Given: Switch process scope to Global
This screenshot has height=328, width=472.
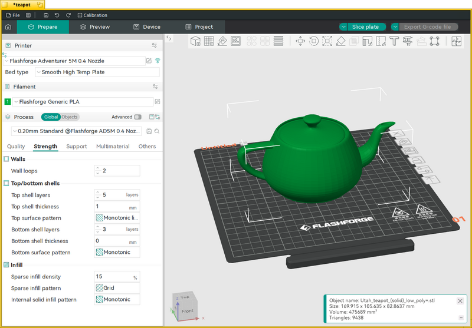Looking at the screenshot, I should click(x=51, y=117).
